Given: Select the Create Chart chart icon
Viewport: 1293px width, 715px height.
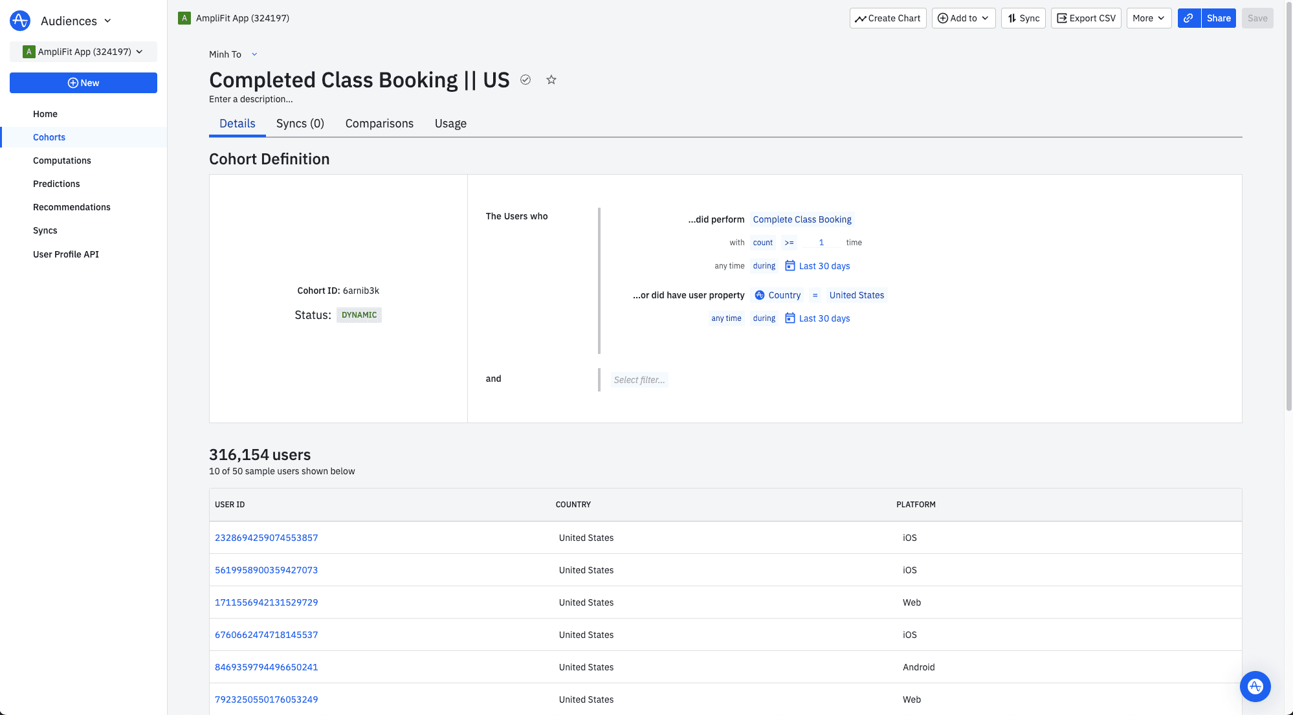Looking at the screenshot, I should pos(861,18).
